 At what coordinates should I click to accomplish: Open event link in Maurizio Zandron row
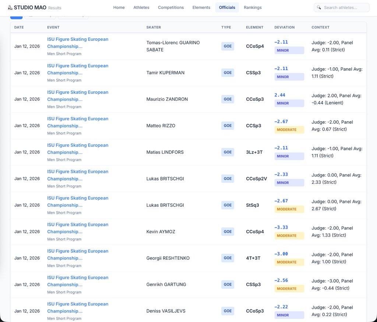pos(78,96)
